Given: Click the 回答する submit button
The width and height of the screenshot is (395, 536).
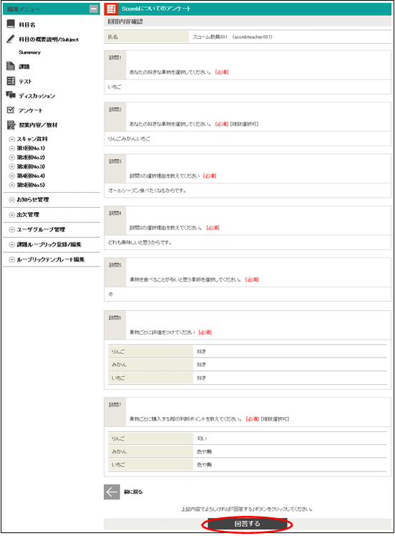Looking at the screenshot, I should (247, 524).
